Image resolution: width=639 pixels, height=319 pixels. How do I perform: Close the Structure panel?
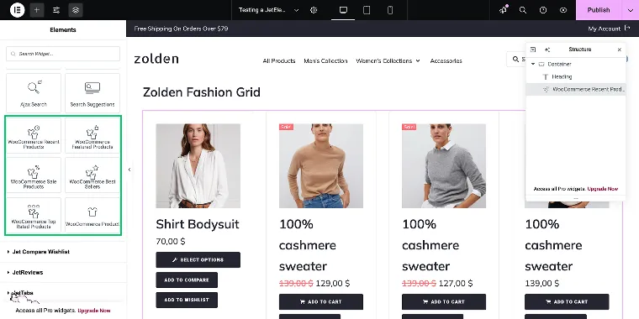tap(620, 50)
